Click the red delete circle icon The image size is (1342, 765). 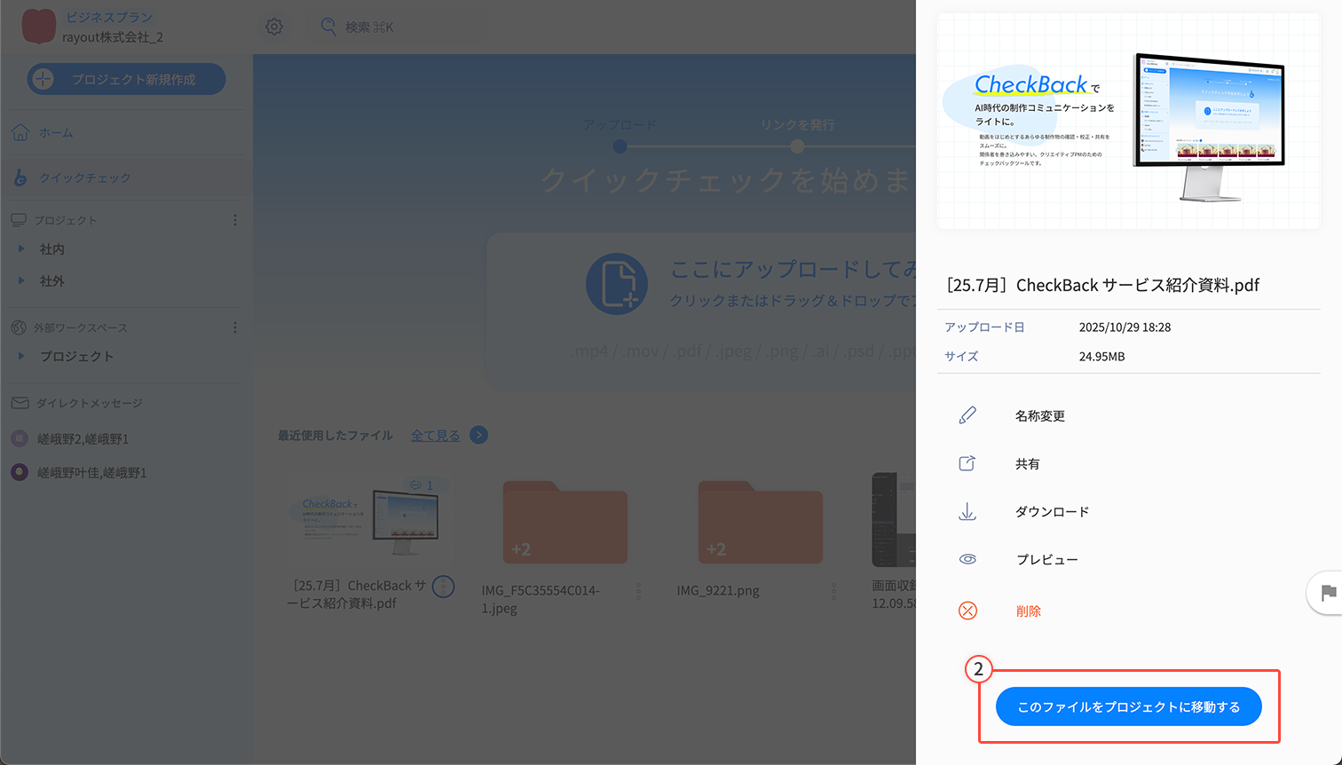[967, 611]
